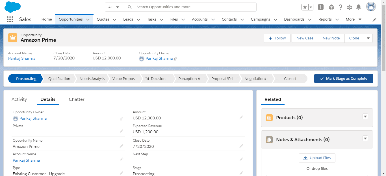Expand the Quotes tab chevron
Viewport: 386px width, 176px height.
(x=114, y=20)
